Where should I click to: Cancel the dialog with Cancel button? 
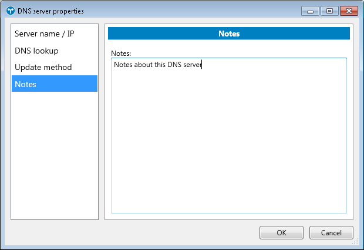[x=331, y=232]
